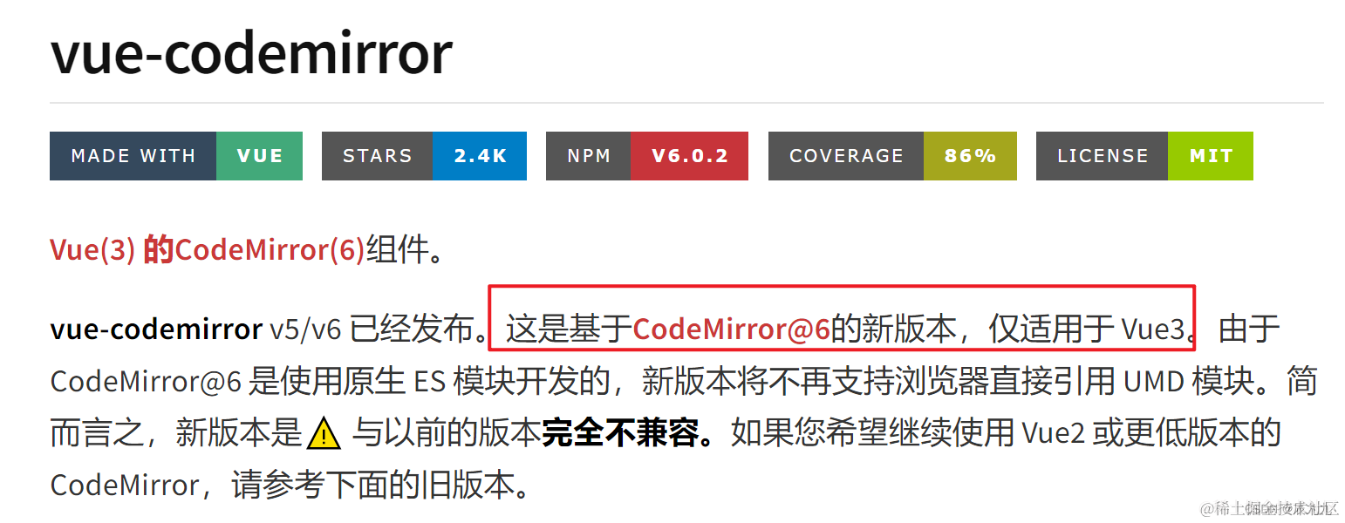
Task: Click the STARS badge label
Action: click(377, 156)
